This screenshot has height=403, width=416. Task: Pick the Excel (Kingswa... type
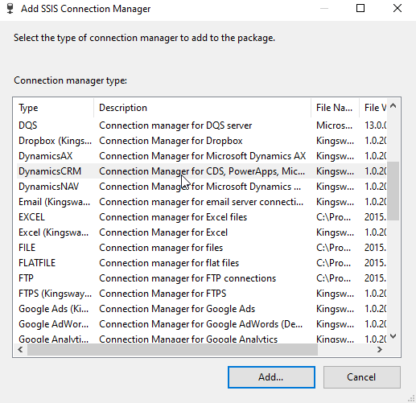click(x=201, y=232)
